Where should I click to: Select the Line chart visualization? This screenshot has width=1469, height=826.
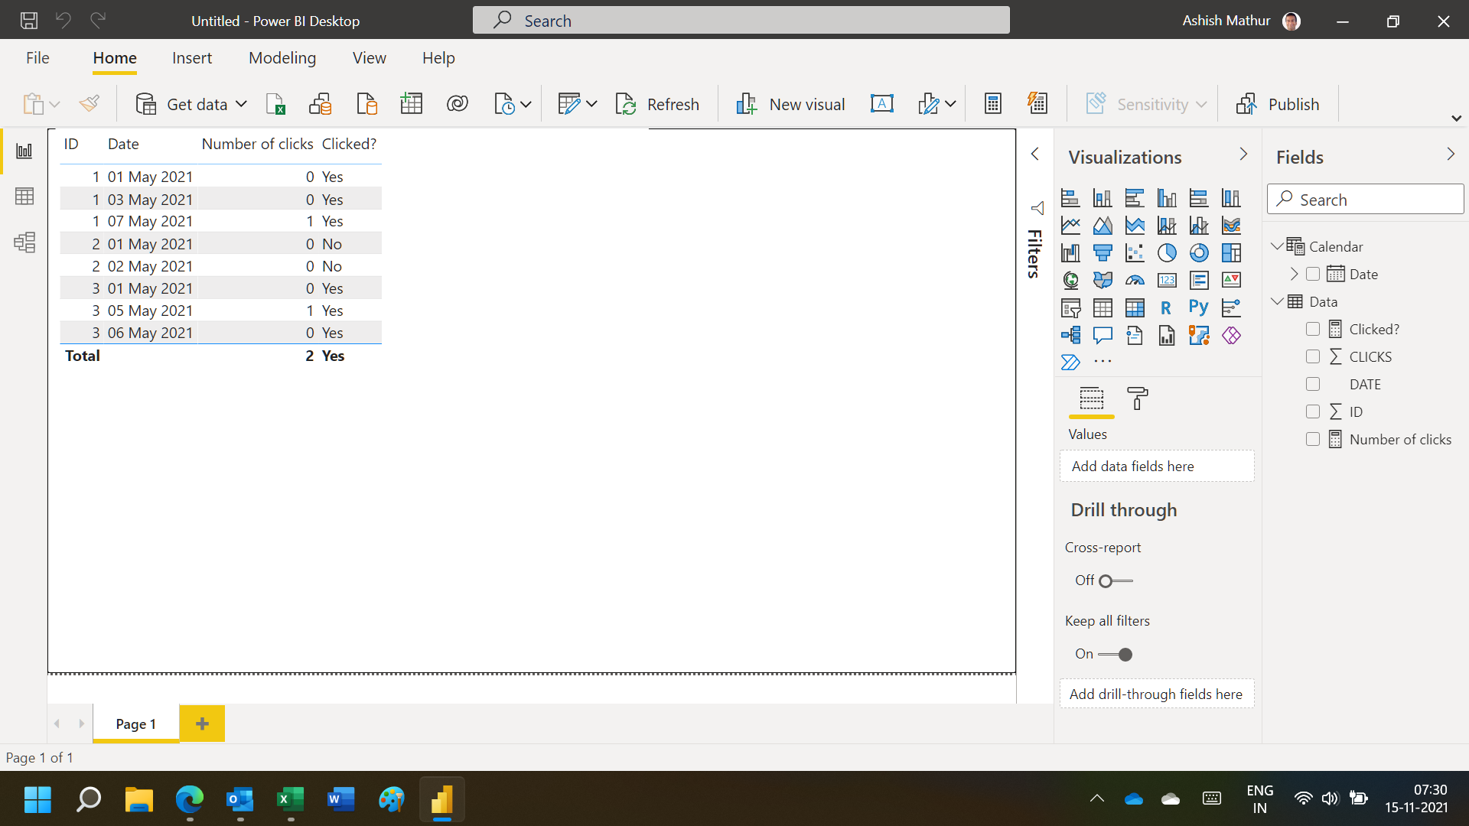[1070, 226]
